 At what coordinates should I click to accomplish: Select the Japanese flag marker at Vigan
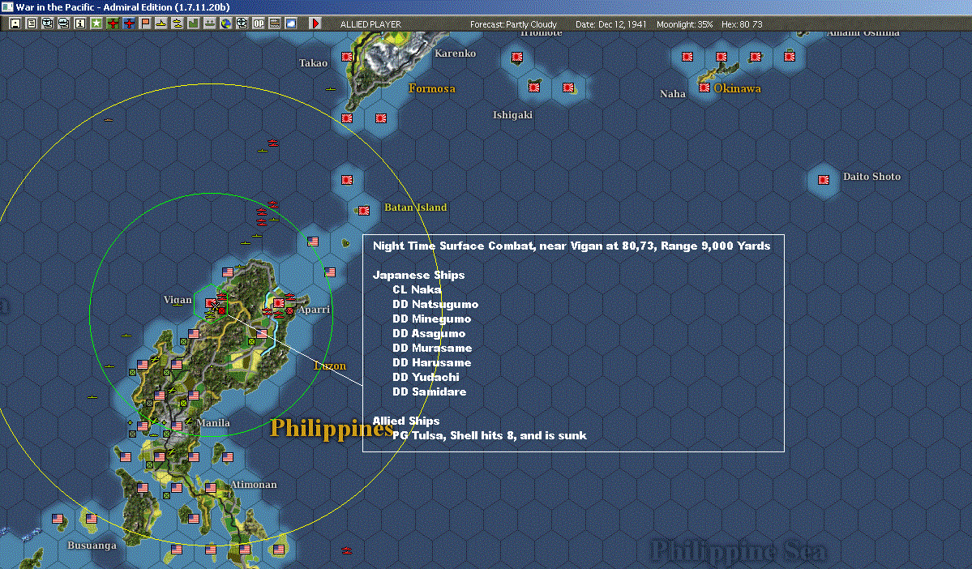pos(211,303)
